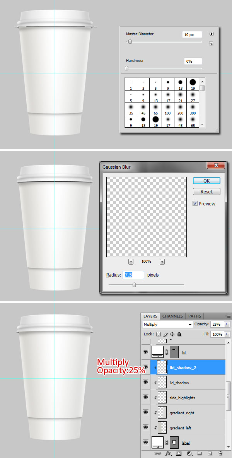Add a layer mask using bottom icon

point(179,453)
